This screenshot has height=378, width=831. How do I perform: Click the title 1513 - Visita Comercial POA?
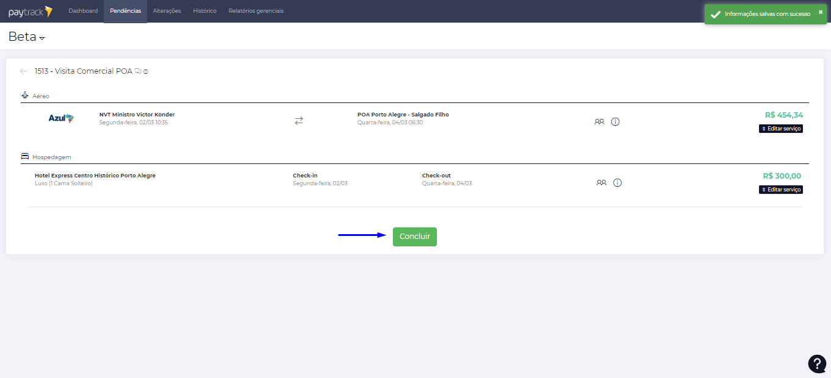pyautogui.click(x=84, y=71)
